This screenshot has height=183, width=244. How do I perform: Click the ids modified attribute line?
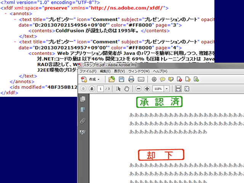tap(43, 87)
